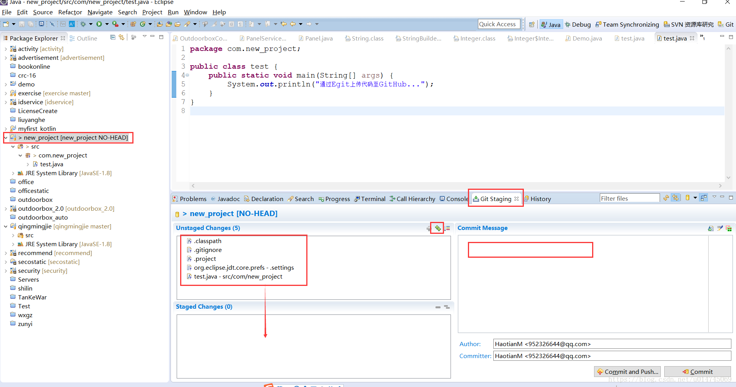Expand the activity project node

pos(6,49)
